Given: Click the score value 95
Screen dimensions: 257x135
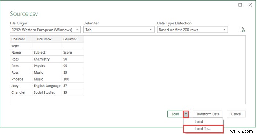Looking at the screenshot, I should (x=73, y=66).
